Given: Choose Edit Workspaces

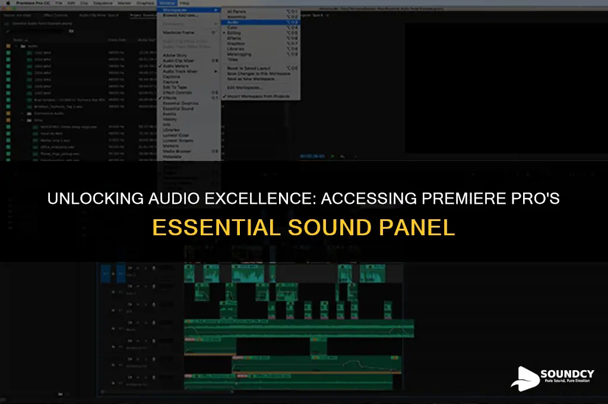Looking at the screenshot, I should 261,88.
